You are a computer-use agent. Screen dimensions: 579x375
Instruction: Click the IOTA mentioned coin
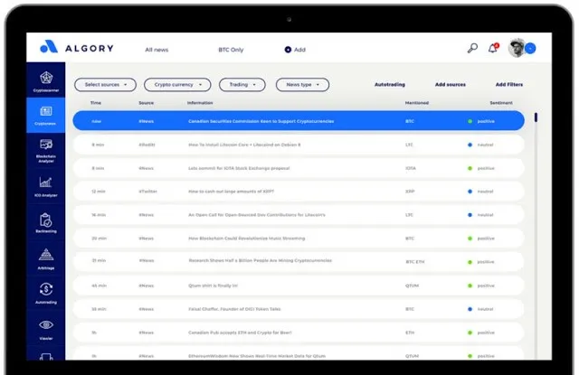point(411,168)
